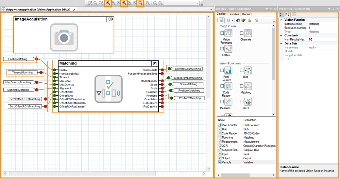Open the editor active-documents dropdown arrow
This screenshot has width=340, height=179.
tap(211, 9)
